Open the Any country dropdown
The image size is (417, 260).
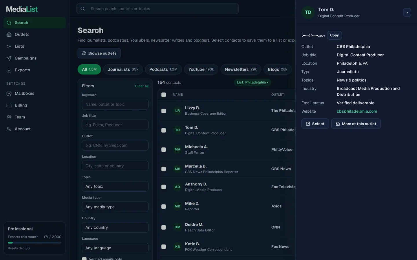(x=115, y=227)
